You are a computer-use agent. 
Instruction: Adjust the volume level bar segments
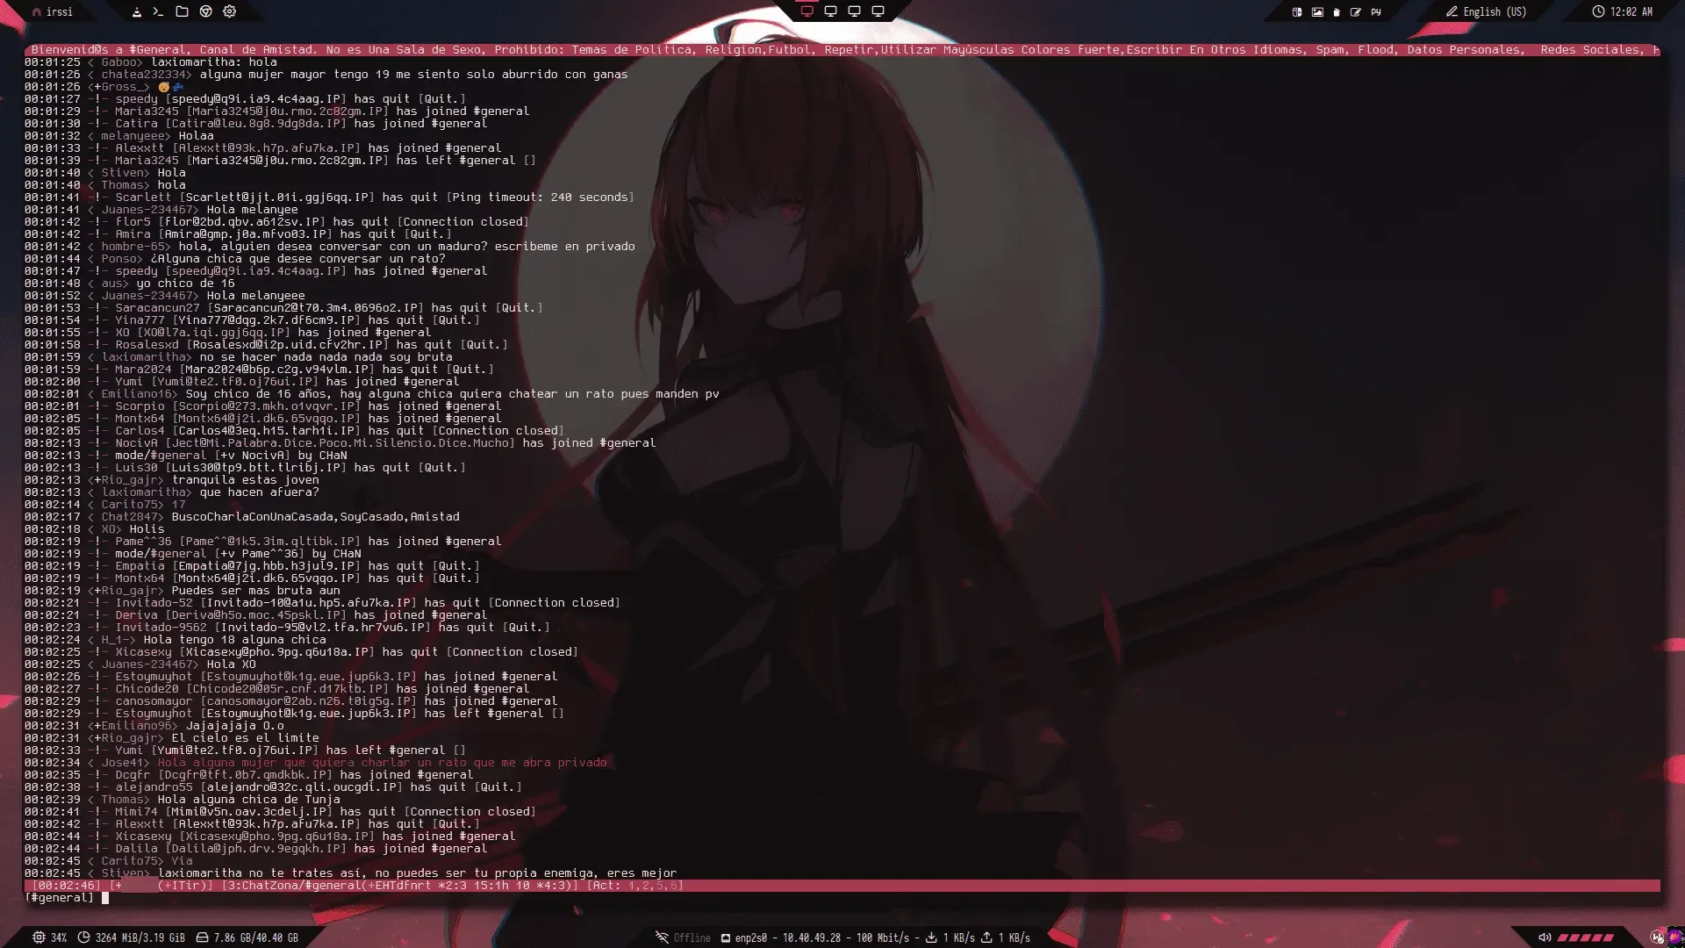[x=1586, y=937]
